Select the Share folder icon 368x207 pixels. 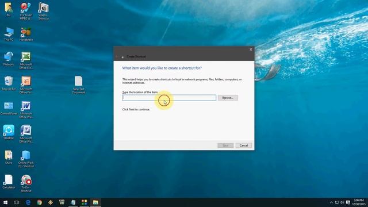click(x=9, y=157)
